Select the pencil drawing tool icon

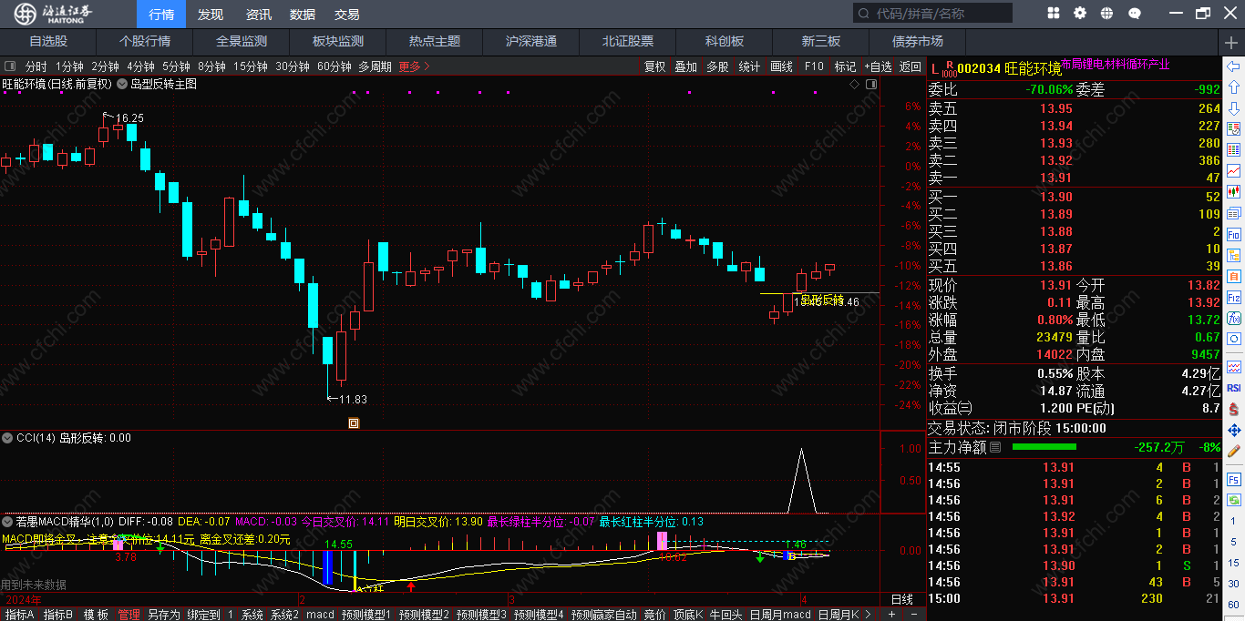(x=1234, y=451)
